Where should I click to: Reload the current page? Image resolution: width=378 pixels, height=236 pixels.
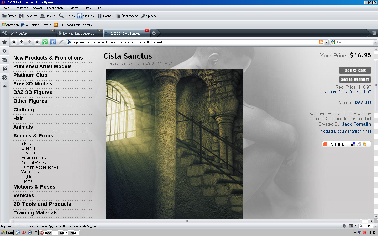tap(45, 42)
